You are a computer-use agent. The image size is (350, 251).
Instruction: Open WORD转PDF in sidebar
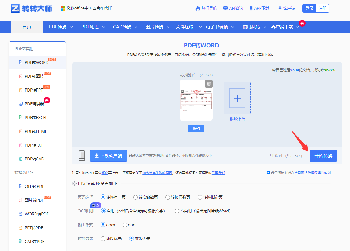(x=37, y=214)
